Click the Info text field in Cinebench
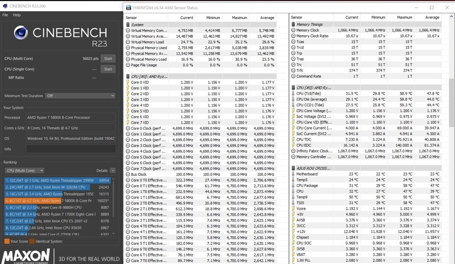Image resolution: width=455 pixels, height=264 pixels. [71, 149]
